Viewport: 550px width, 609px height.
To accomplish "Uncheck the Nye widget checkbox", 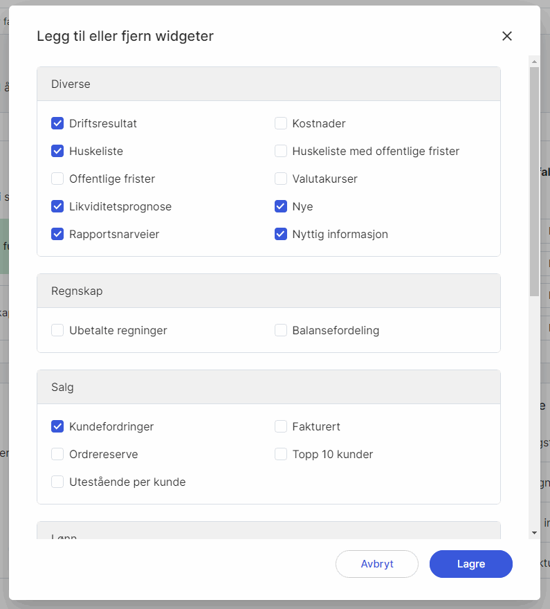I will click(281, 206).
